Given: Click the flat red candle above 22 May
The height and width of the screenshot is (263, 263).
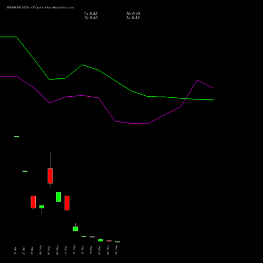Looking at the screenshot, I should pyautogui.click(x=109, y=241).
